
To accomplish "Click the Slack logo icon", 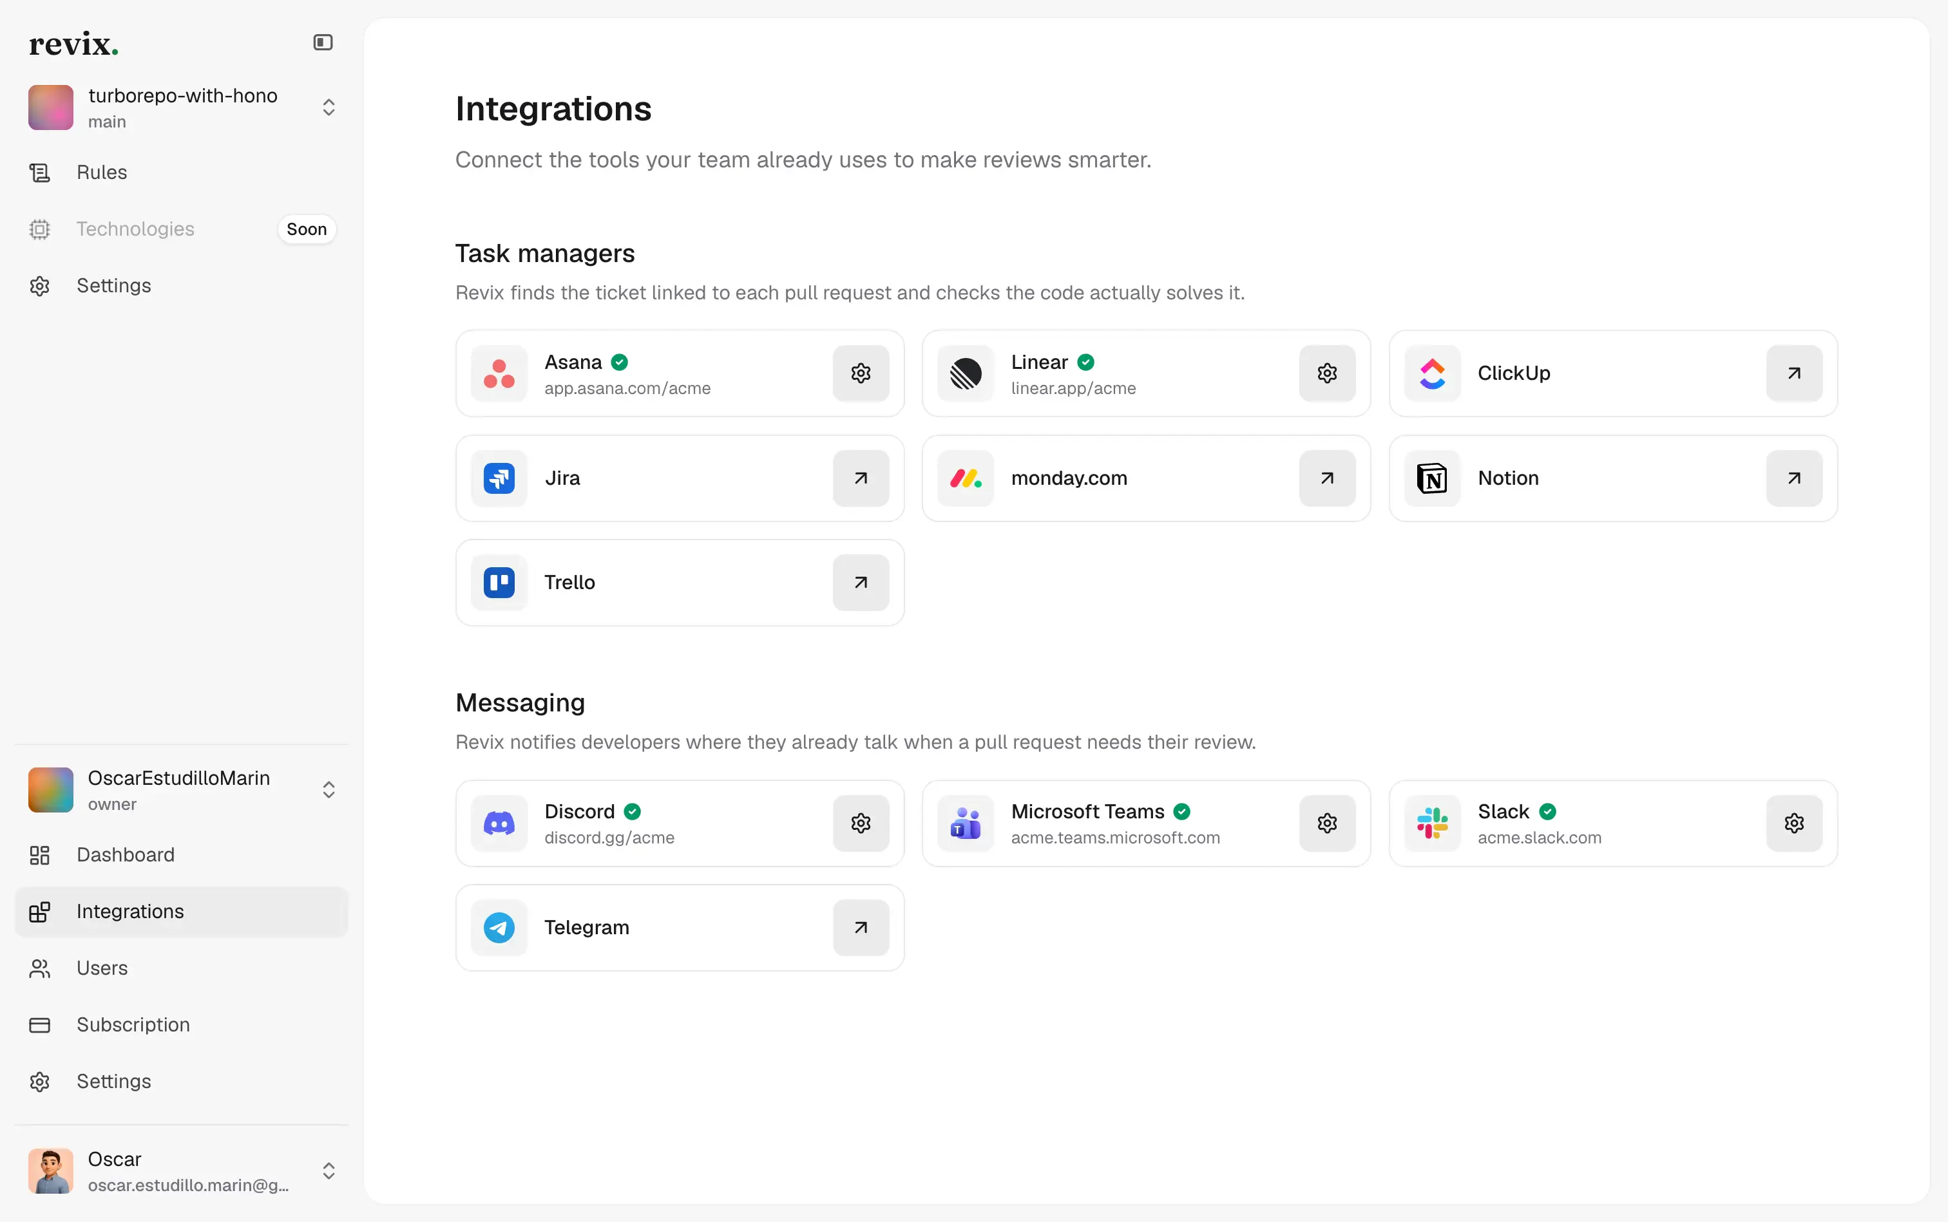I will 1432,823.
